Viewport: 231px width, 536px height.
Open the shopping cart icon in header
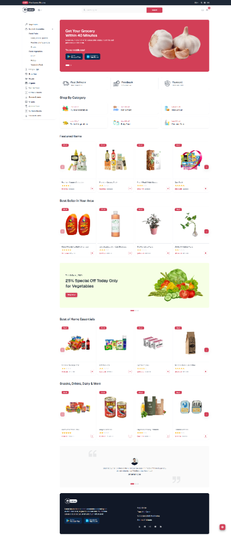click(207, 9)
